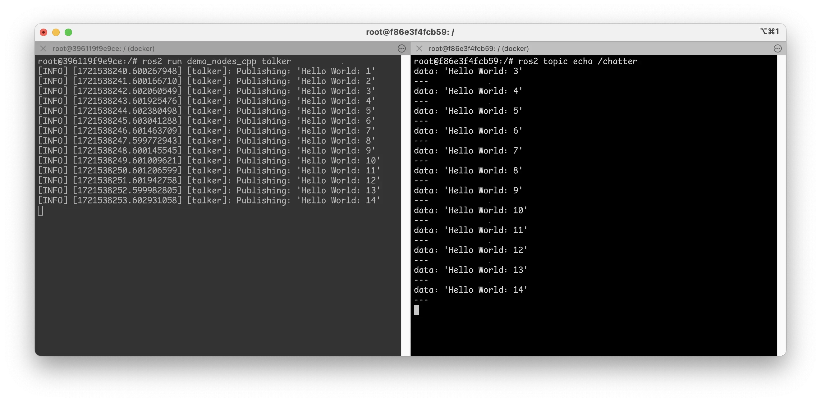
Task: Open the options menu on the right terminal tab
Action: click(x=778, y=48)
